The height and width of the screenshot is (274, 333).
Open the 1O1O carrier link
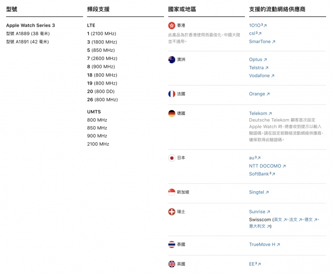[258, 25]
